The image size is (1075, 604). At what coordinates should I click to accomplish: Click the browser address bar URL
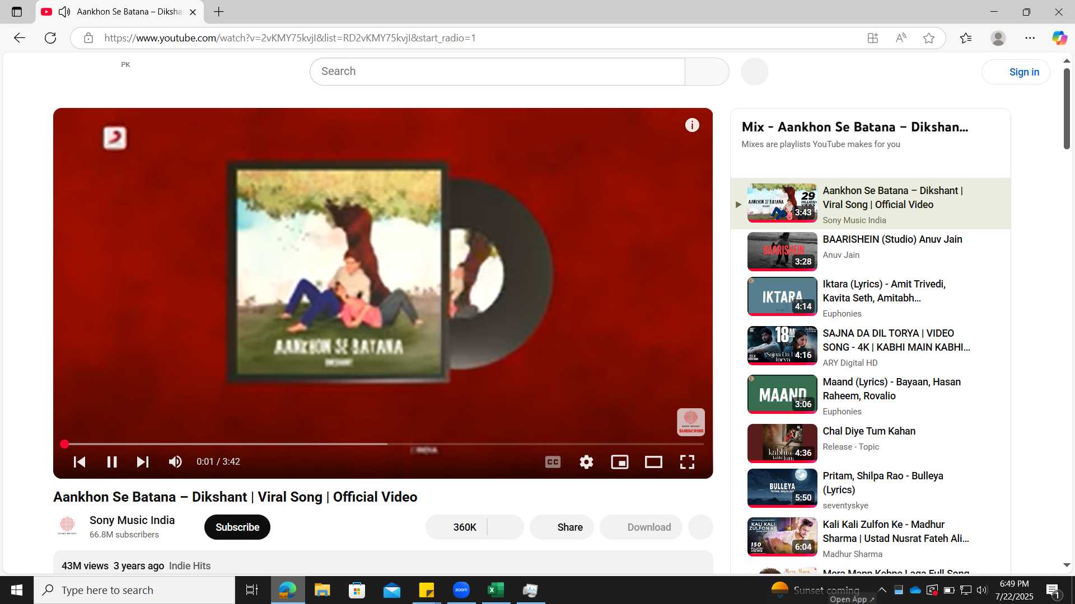coord(290,38)
